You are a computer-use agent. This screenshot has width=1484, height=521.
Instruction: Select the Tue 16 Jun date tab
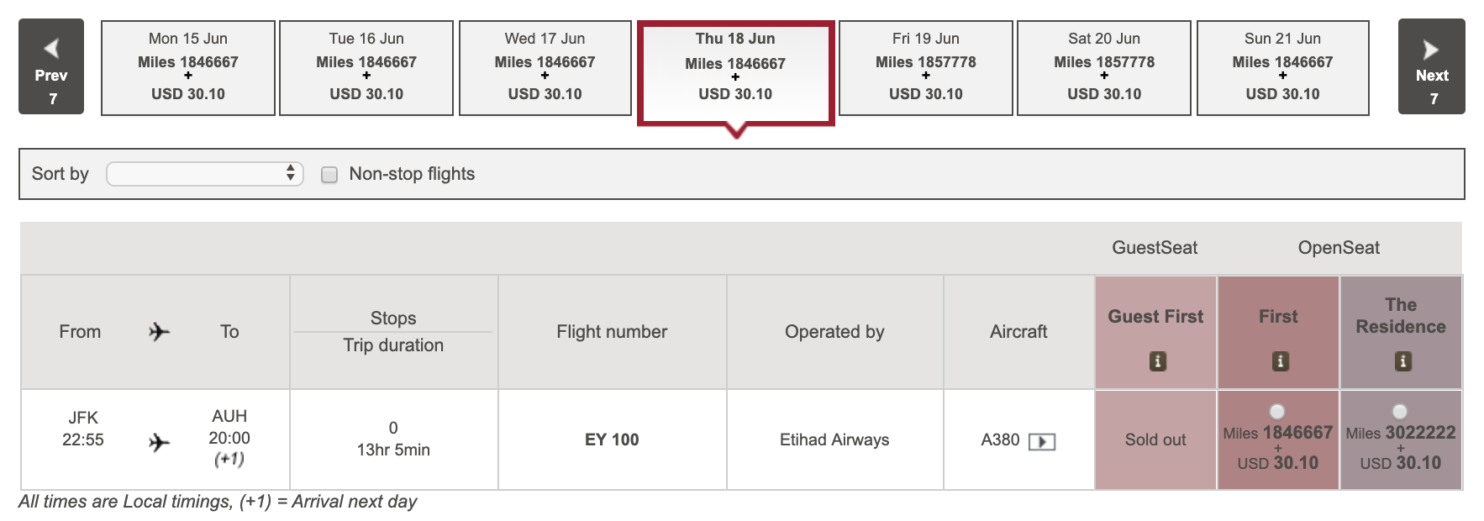(366, 67)
